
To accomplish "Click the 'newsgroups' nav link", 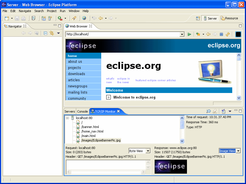I will tap(78, 86).
